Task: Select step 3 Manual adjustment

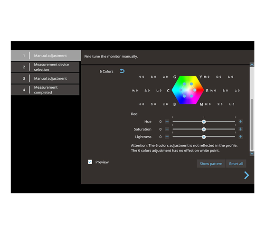Action: pyautogui.click(x=45, y=78)
